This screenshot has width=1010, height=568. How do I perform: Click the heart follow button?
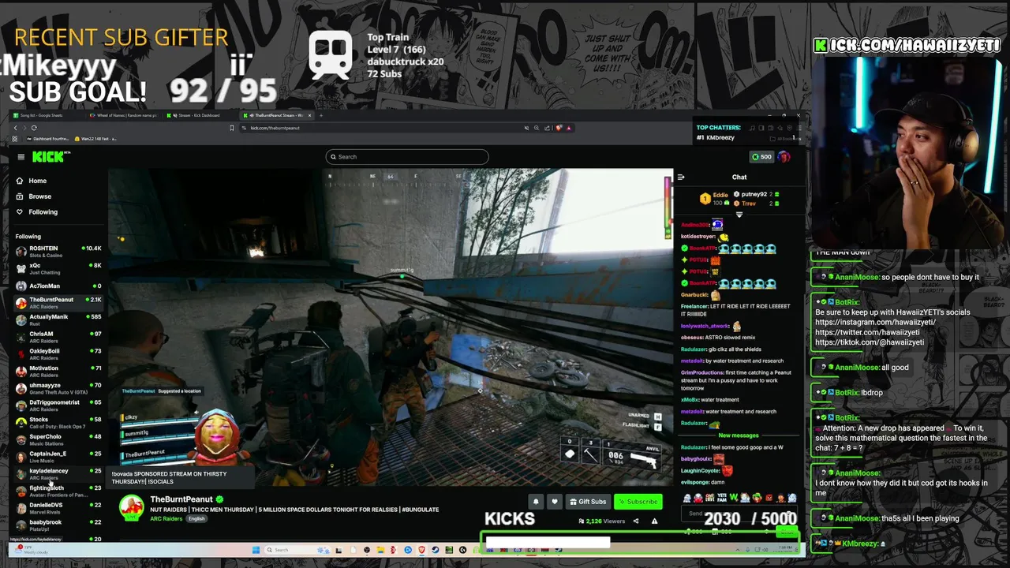coord(555,502)
